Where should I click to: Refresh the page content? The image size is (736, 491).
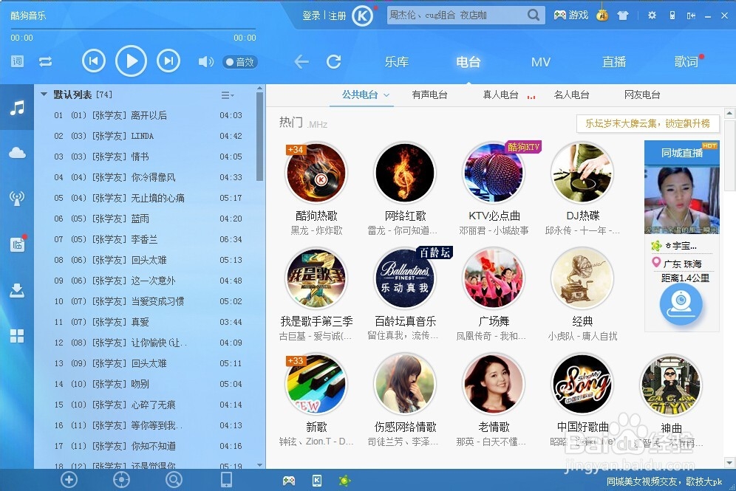point(334,61)
